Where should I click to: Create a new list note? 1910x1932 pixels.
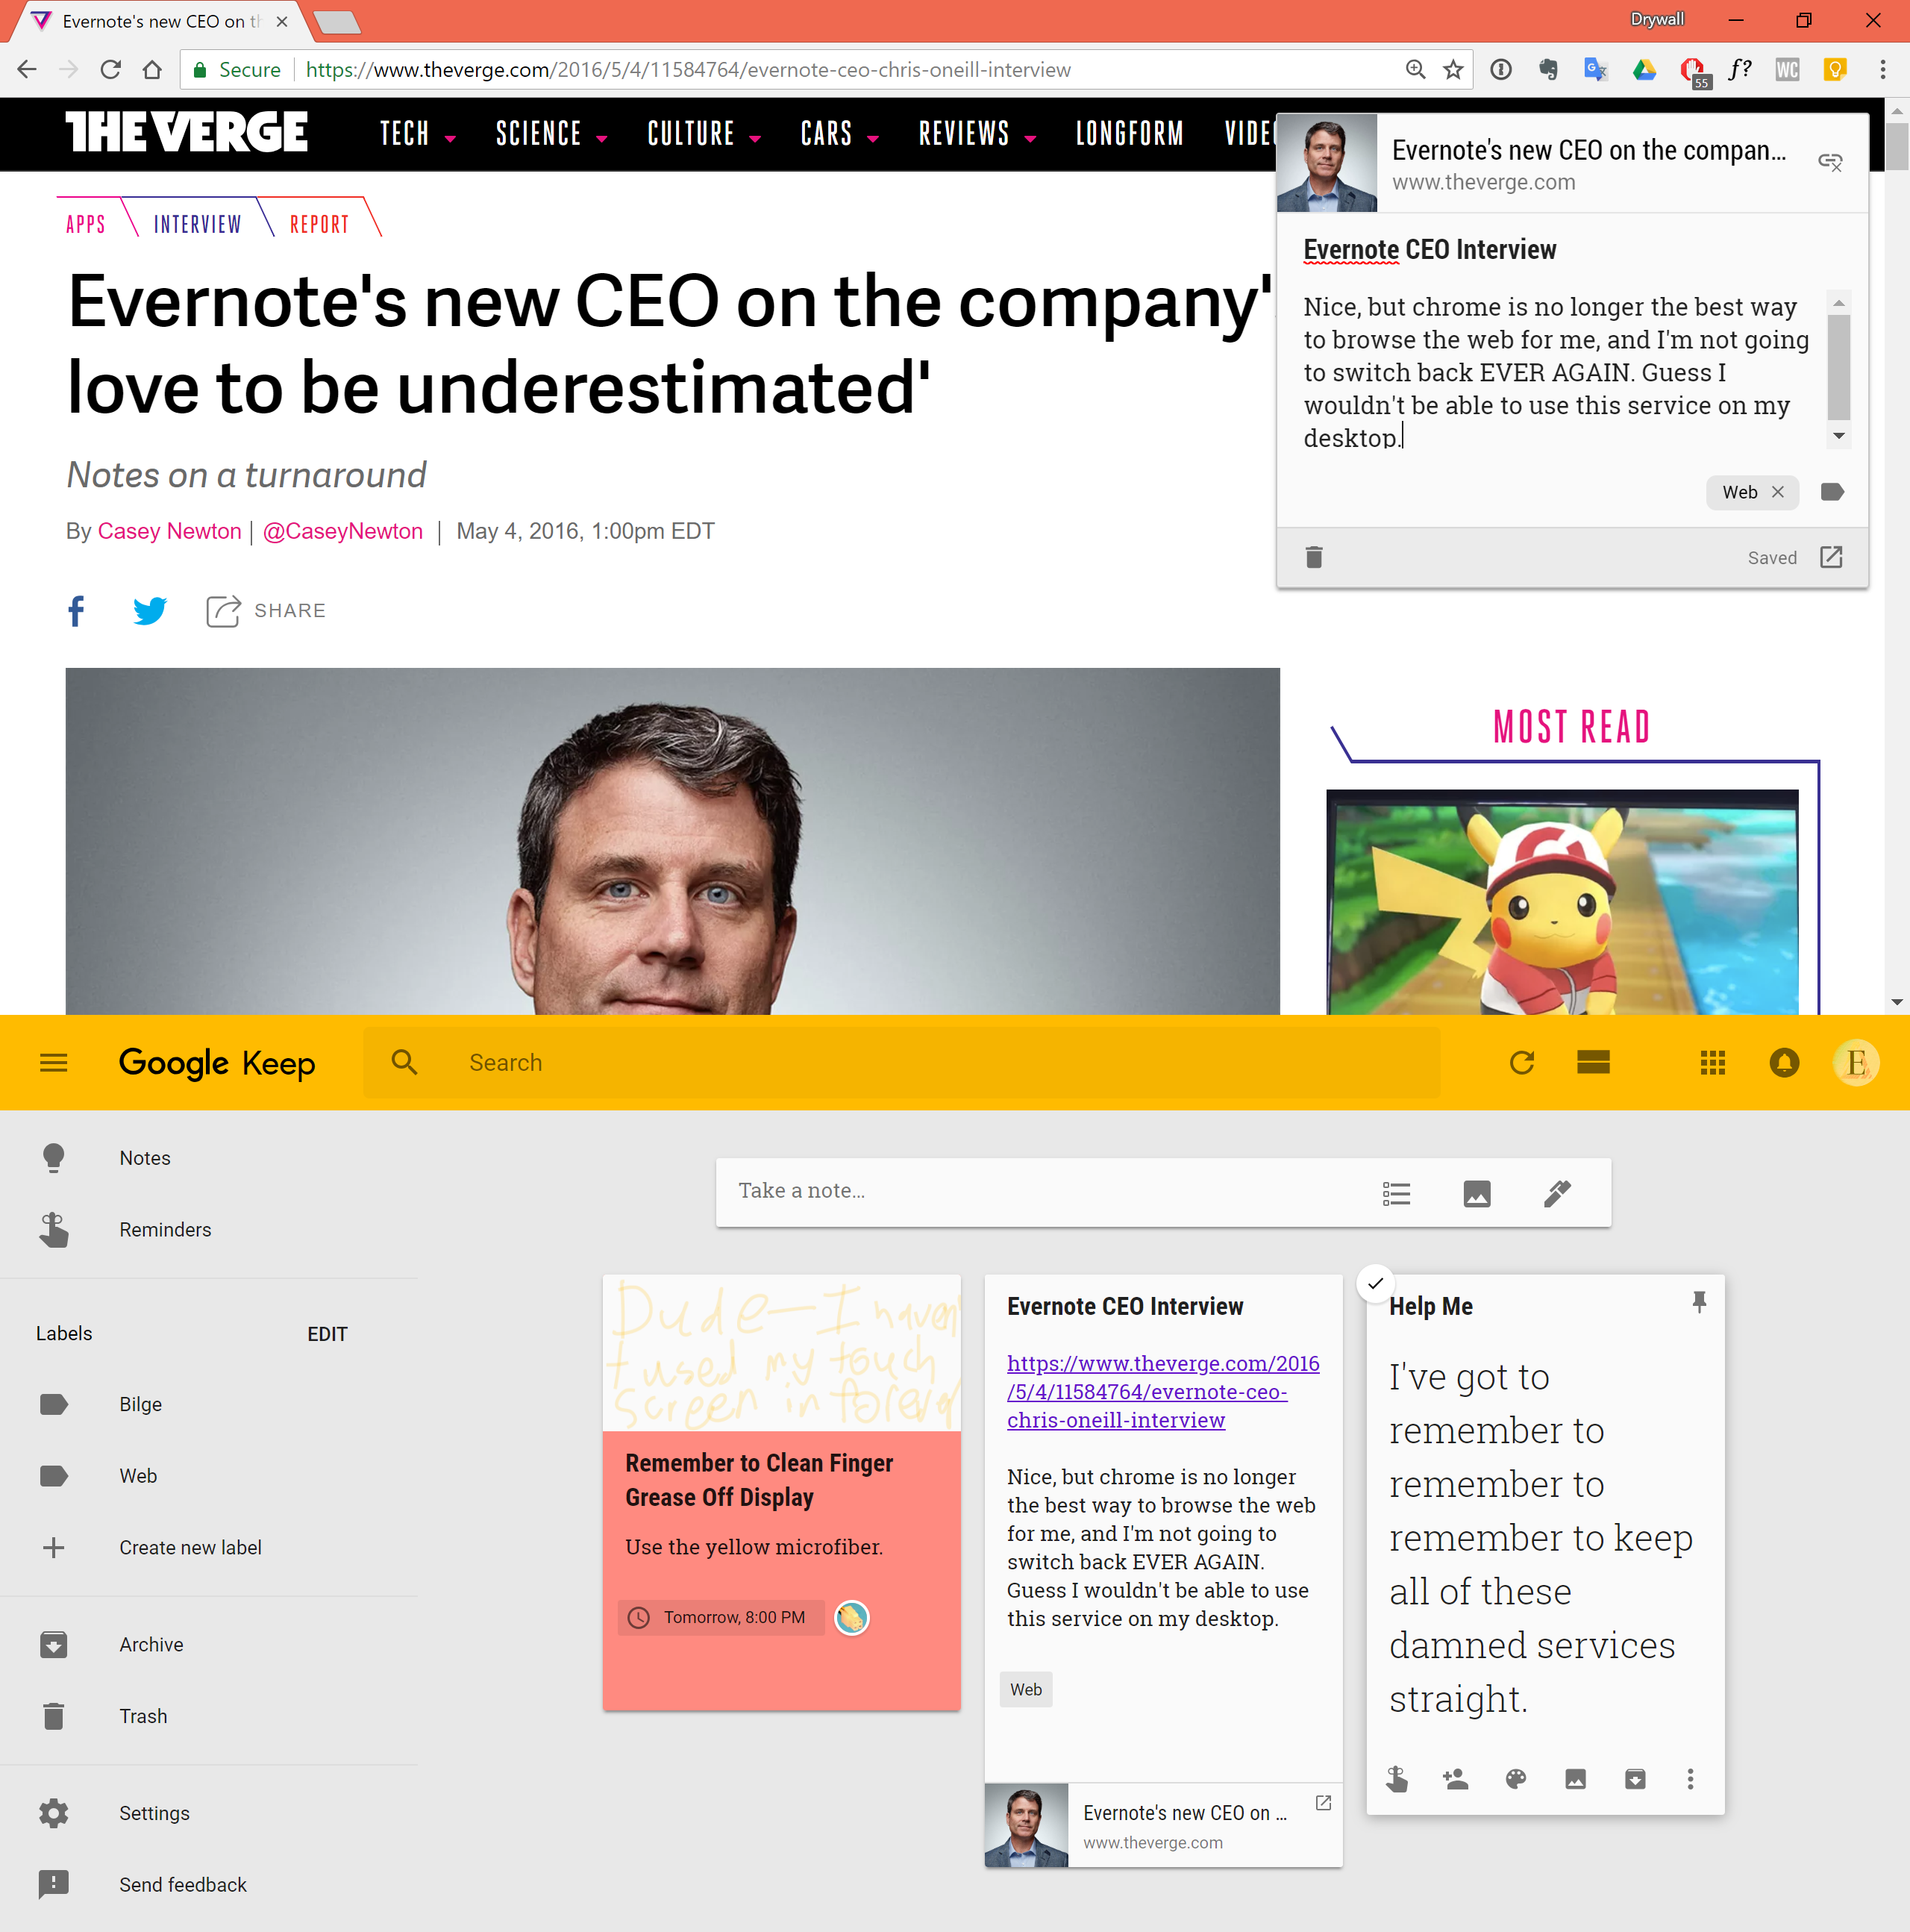[x=1396, y=1193]
